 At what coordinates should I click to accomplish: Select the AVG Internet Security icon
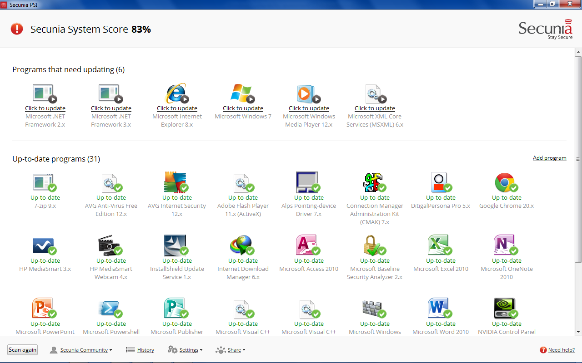pos(176,182)
